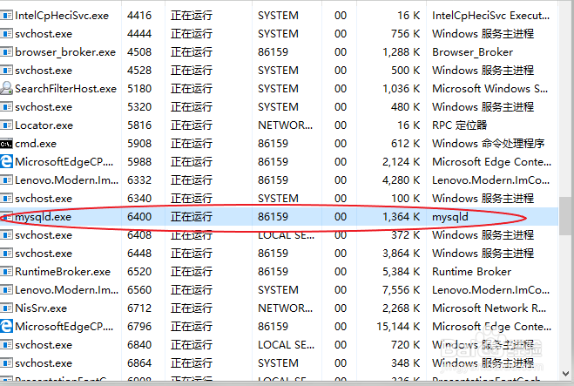Viewport: 574px width, 386px height.
Task: Click the Microsoft Windows S... description
Action: (490, 89)
